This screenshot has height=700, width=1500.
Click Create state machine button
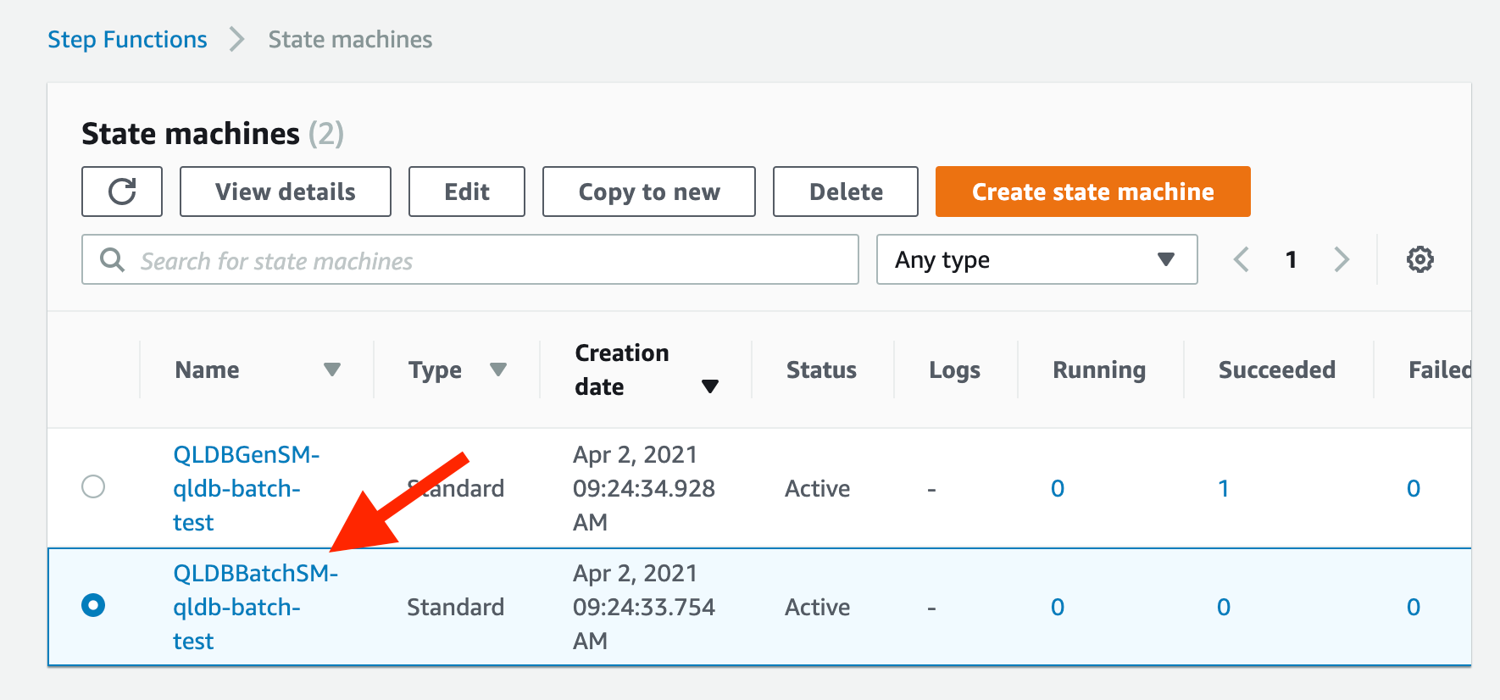(1093, 192)
